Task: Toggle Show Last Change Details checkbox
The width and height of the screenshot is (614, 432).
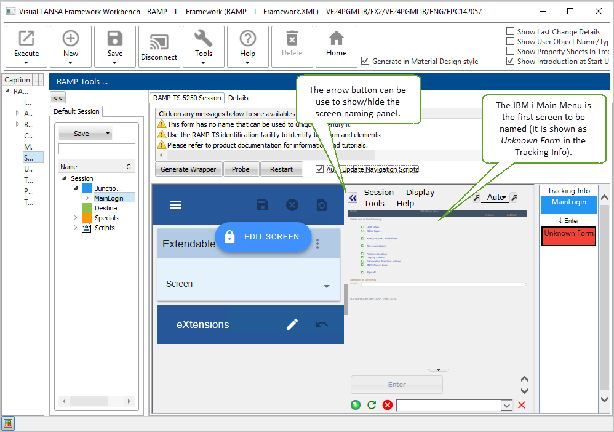Action: coord(510,31)
